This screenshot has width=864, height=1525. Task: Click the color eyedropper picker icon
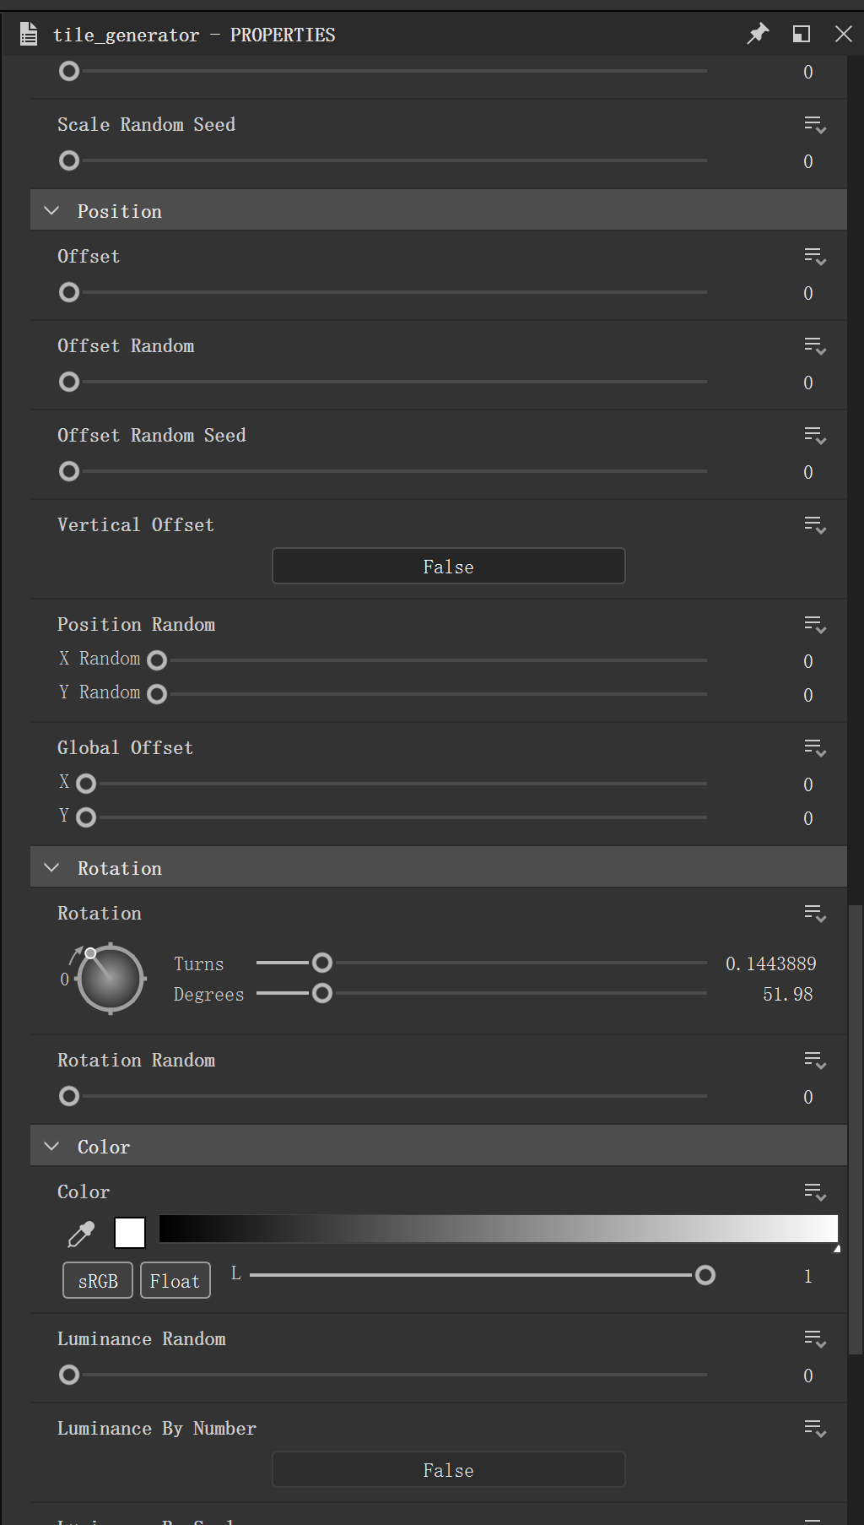pos(81,1234)
